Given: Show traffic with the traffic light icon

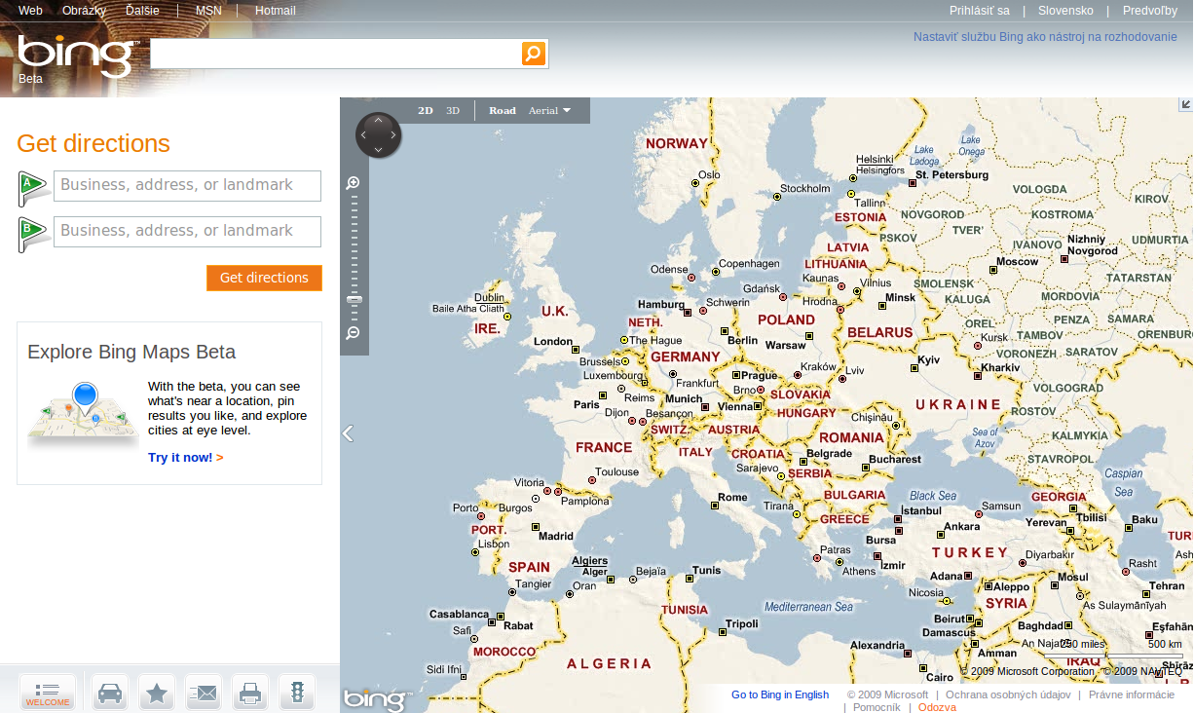Looking at the screenshot, I should point(297,693).
